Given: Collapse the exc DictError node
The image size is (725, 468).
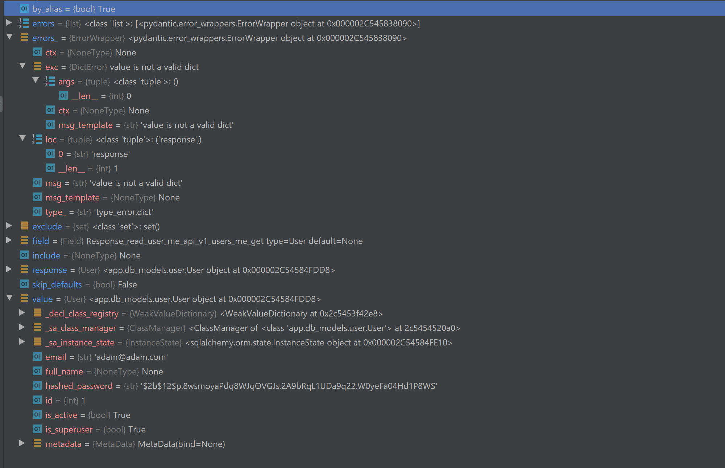Looking at the screenshot, I should (x=22, y=66).
